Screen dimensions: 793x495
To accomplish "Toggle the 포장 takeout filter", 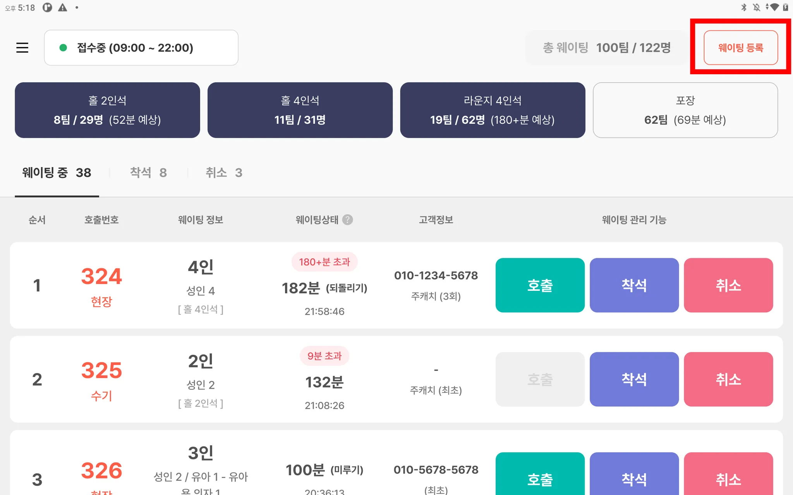I will click(685, 110).
